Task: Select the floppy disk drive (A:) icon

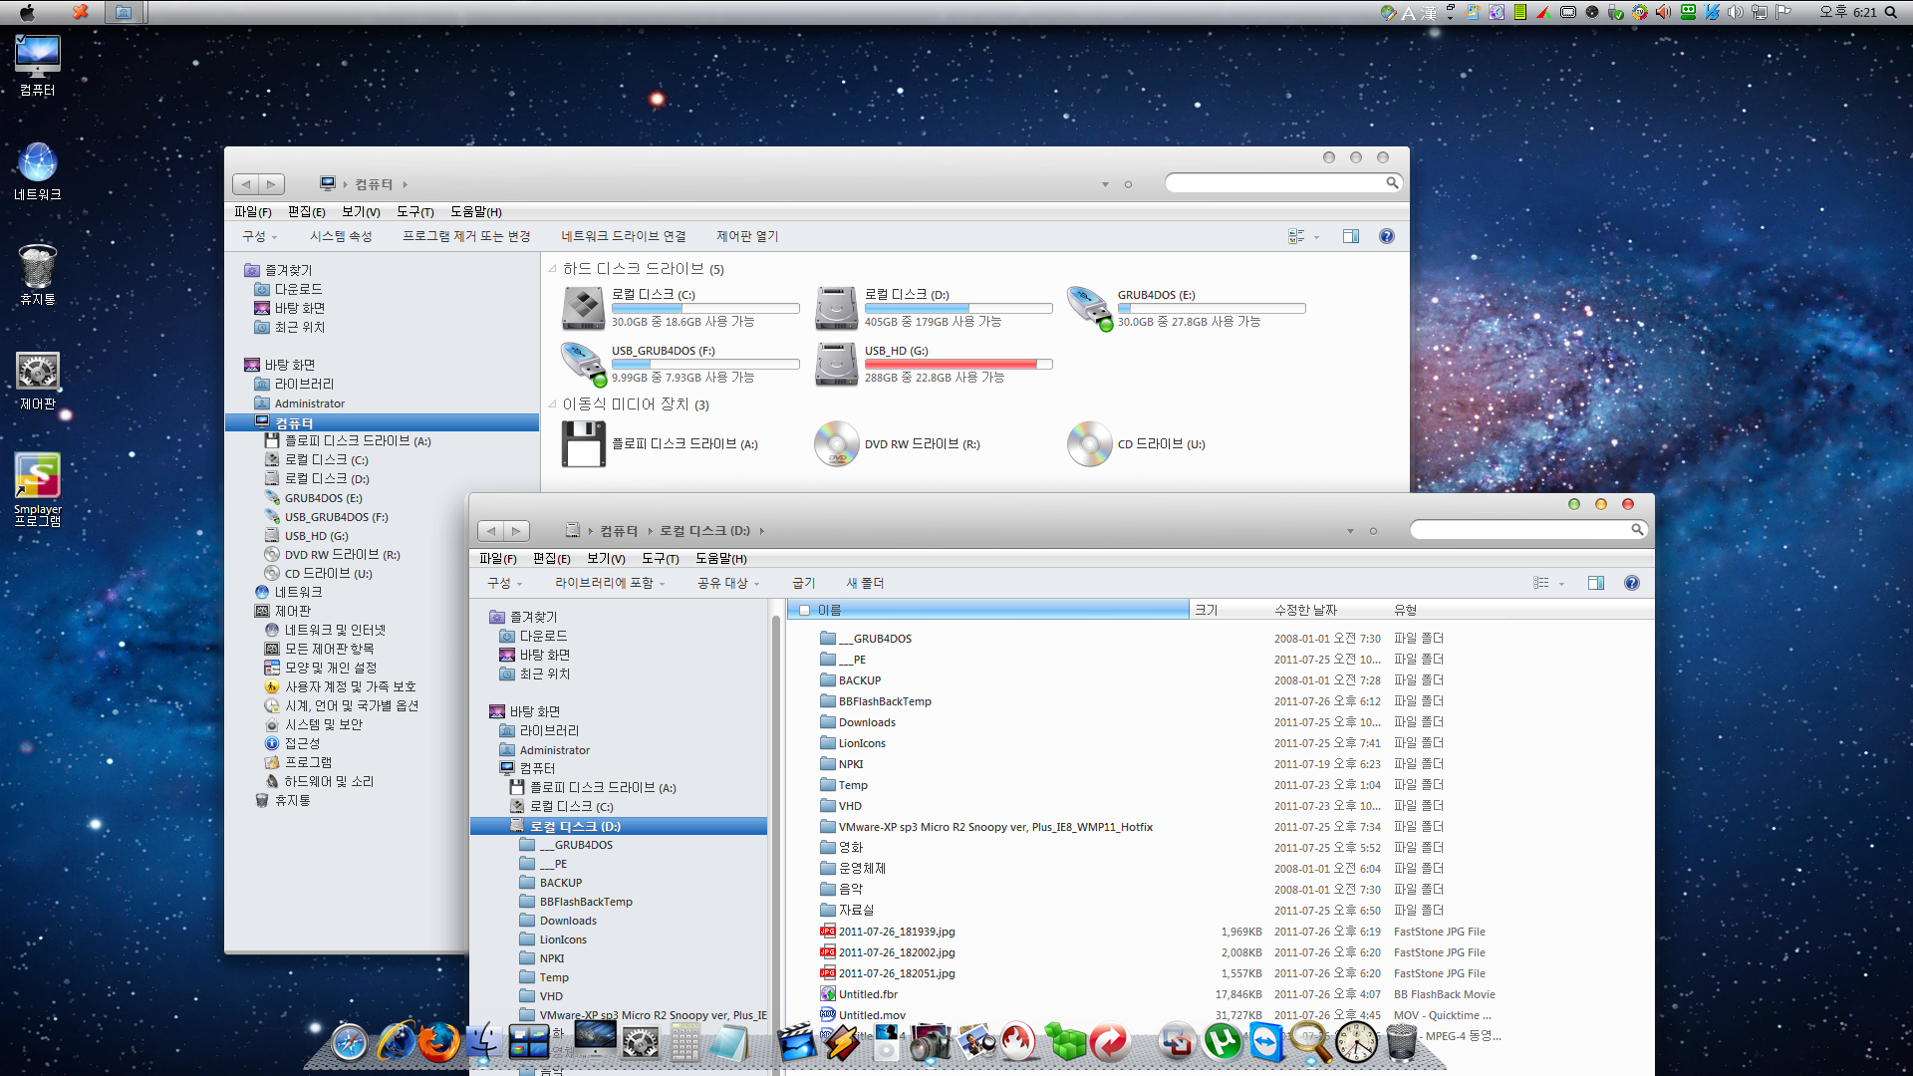Action: (x=583, y=444)
